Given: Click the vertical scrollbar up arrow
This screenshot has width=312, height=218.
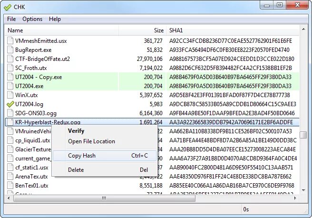Looking at the screenshot, I should tap(303, 29).
